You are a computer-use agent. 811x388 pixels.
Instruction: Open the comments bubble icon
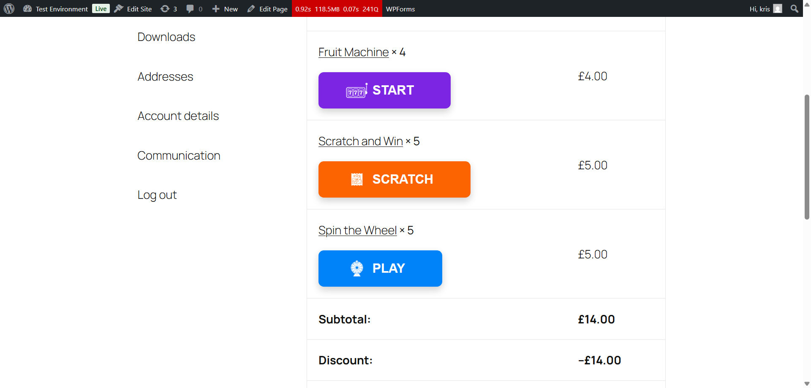click(x=190, y=9)
